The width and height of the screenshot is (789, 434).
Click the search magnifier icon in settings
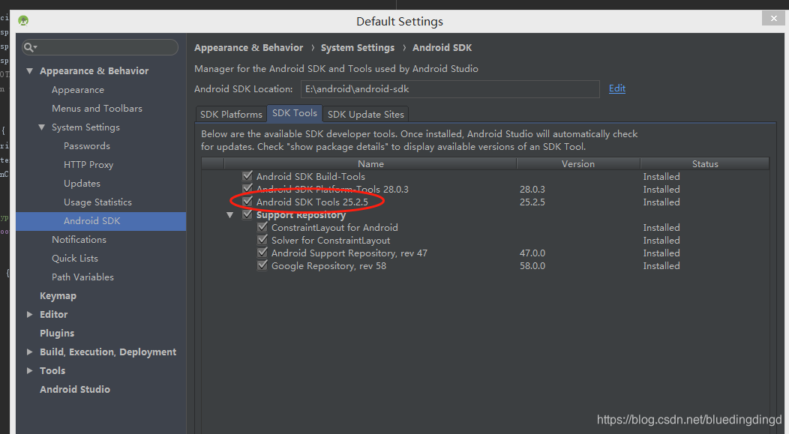pos(30,47)
